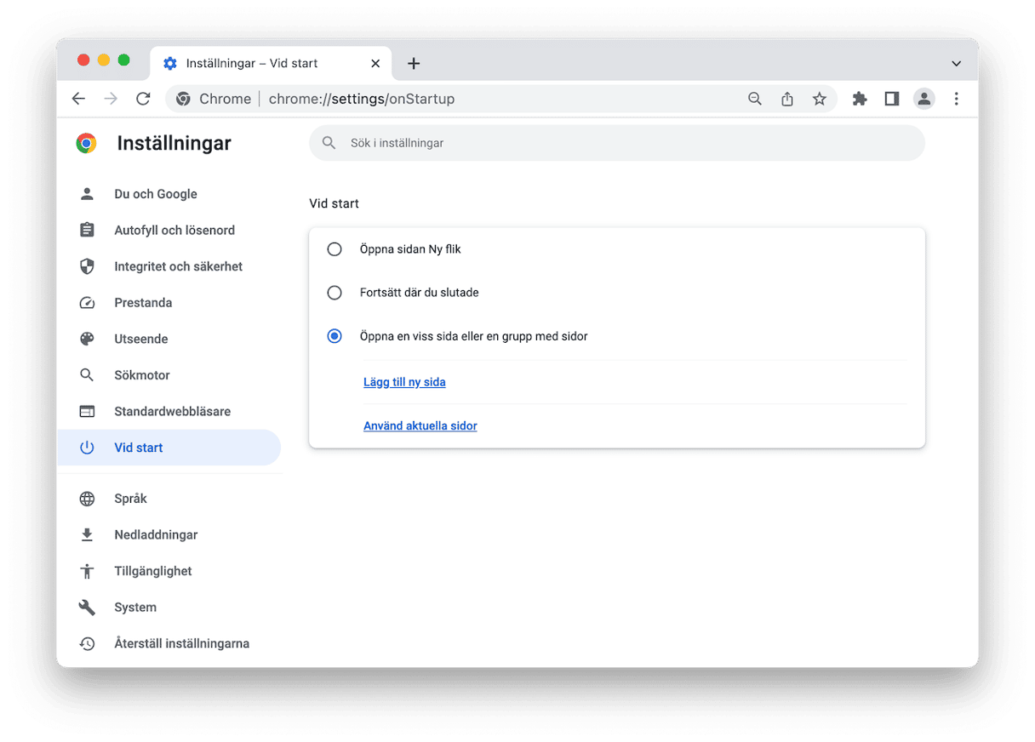Click the wrench icon for System
1035x742 pixels.
tap(87, 608)
